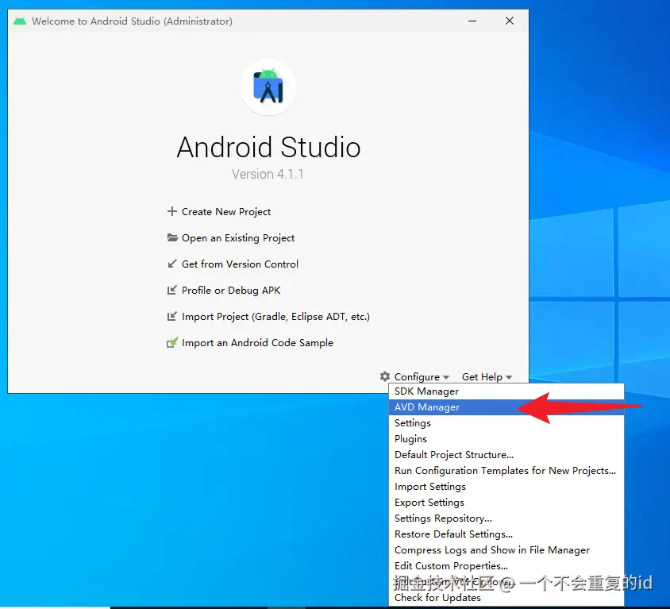Viewport: 670px width, 609px height.
Task: Choose Import Settings menu entry
Action: pyautogui.click(x=506, y=487)
